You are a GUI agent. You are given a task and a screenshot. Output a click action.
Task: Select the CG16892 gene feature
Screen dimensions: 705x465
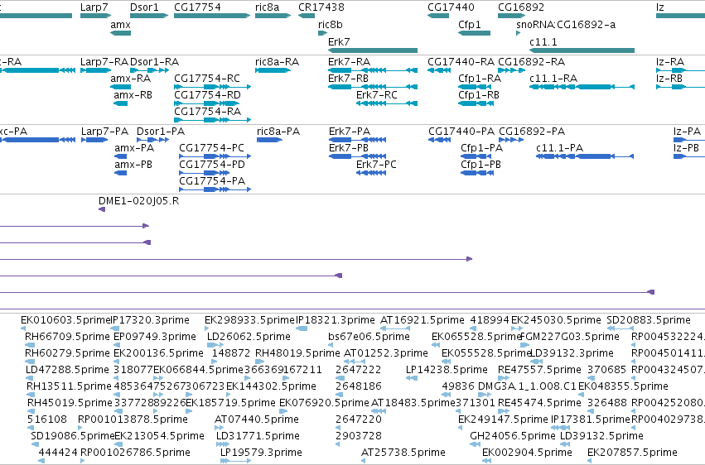(512, 16)
